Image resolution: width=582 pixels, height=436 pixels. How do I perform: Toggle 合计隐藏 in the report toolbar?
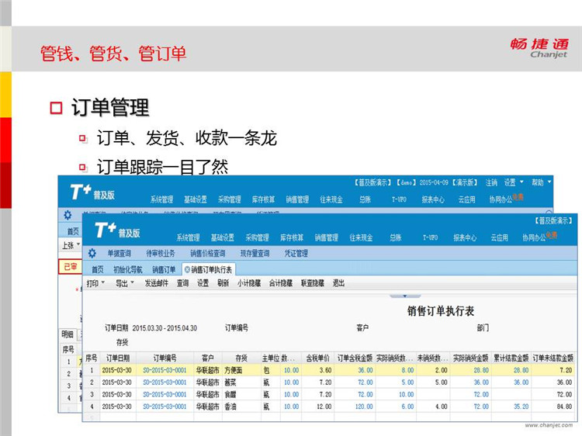pyautogui.click(x=281, y=283)
